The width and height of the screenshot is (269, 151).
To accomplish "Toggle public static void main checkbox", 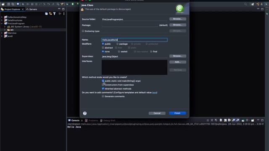I will [103, 81].
